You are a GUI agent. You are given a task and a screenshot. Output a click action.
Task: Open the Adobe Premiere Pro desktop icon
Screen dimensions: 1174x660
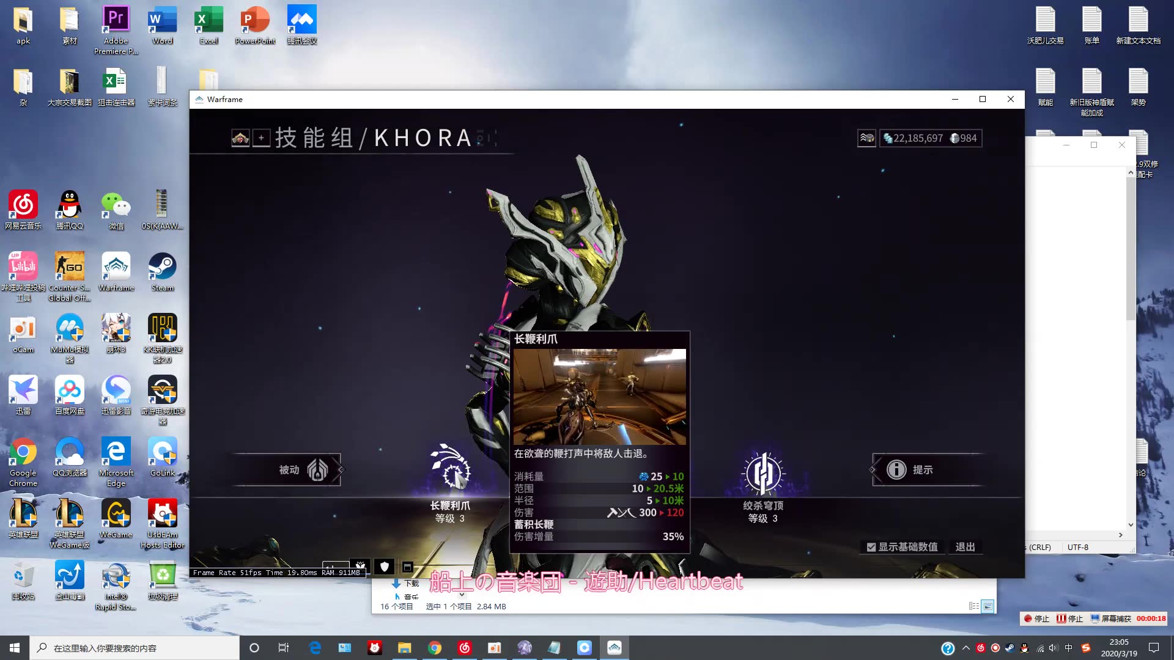click(x=116, y=29)
